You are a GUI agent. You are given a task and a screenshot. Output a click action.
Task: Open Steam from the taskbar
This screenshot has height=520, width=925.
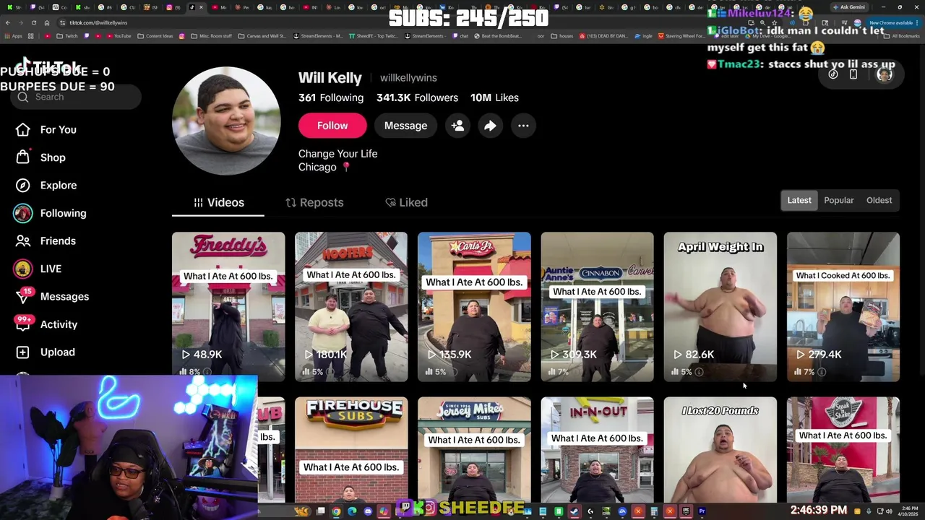[x=574, y=511]
